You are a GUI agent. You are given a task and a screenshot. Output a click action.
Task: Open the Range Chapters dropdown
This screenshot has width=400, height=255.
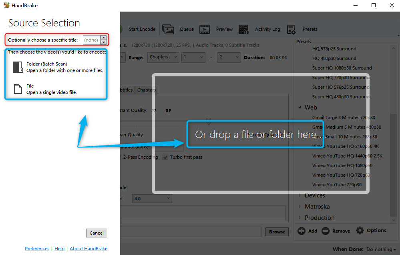coord(163,57)
